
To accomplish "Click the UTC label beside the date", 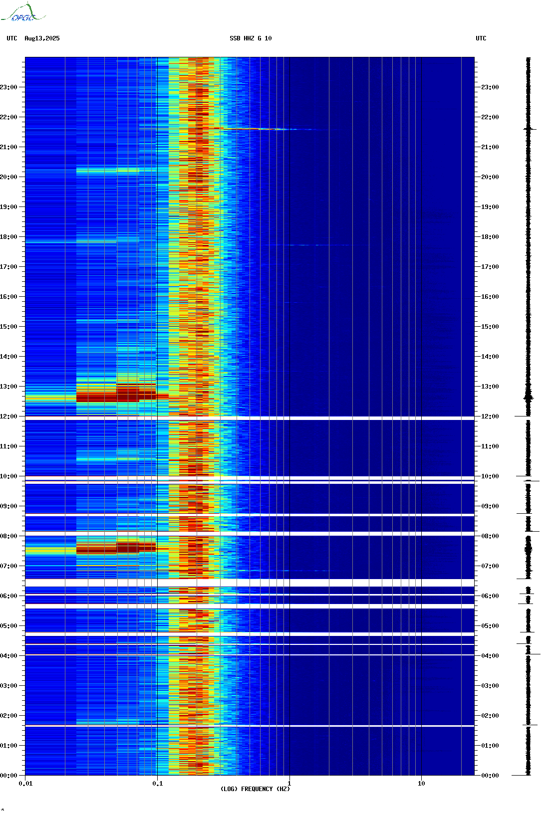I will (x=12, y=38).
